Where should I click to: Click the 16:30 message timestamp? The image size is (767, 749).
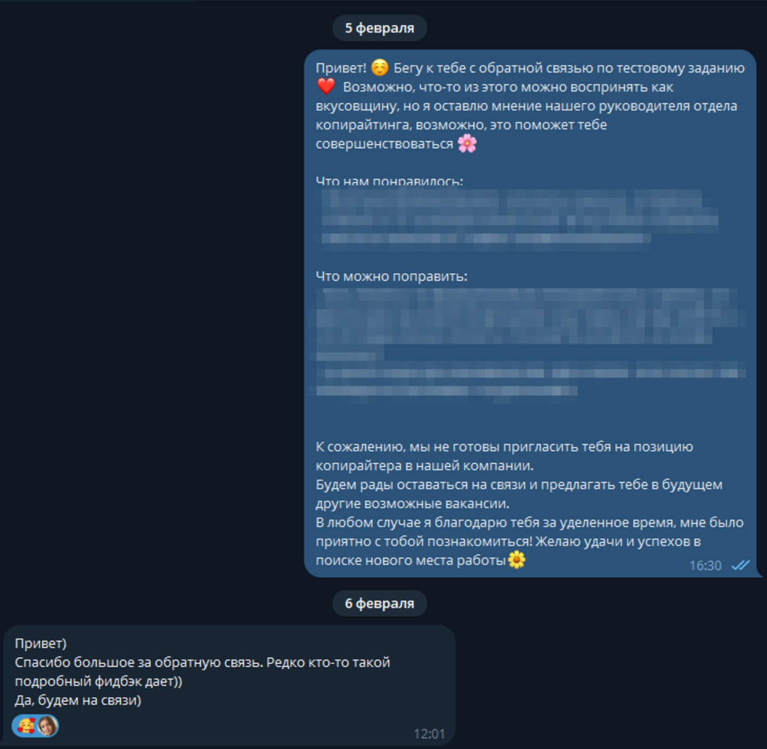coord(705,566)
